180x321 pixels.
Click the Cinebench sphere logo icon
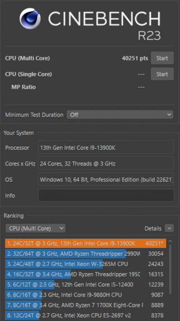pyautogui.click(x=30, y=18)
